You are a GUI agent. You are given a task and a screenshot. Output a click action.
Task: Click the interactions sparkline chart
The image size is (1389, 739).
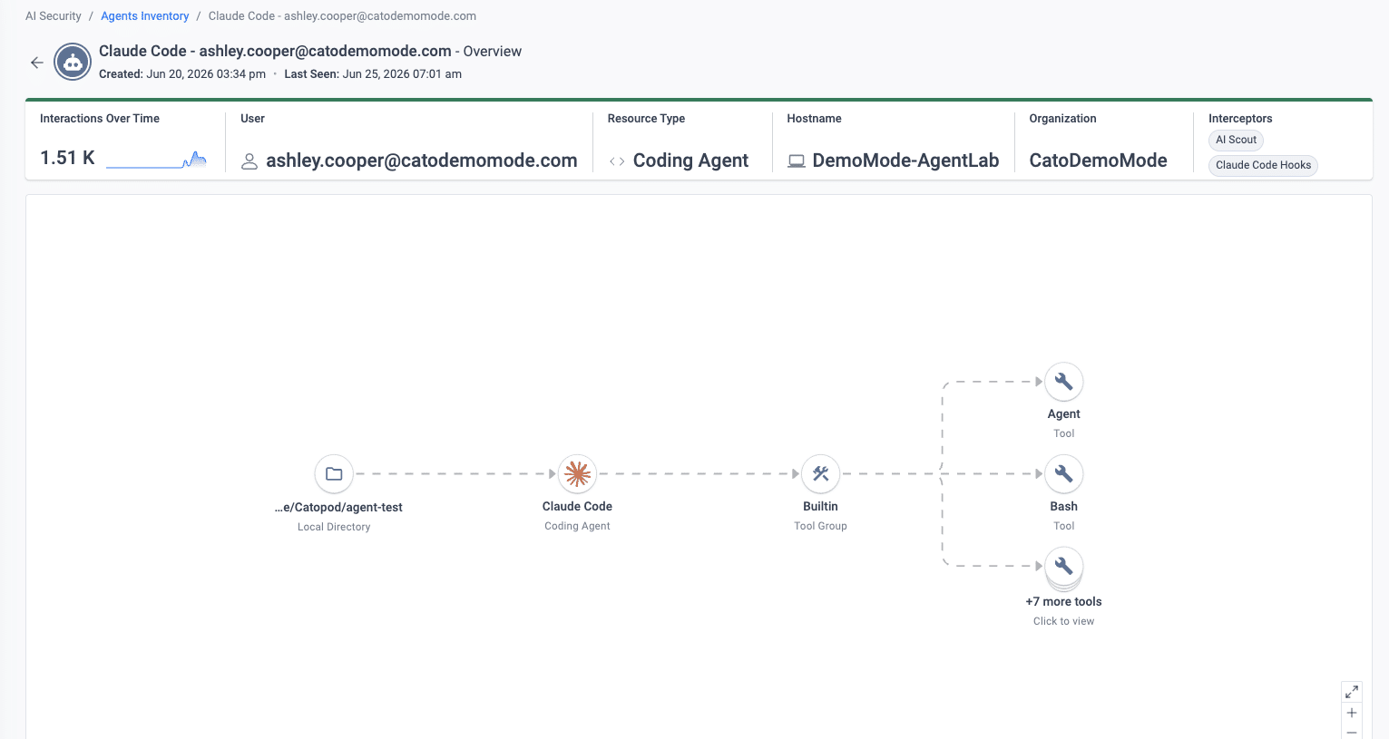[156, 160]
